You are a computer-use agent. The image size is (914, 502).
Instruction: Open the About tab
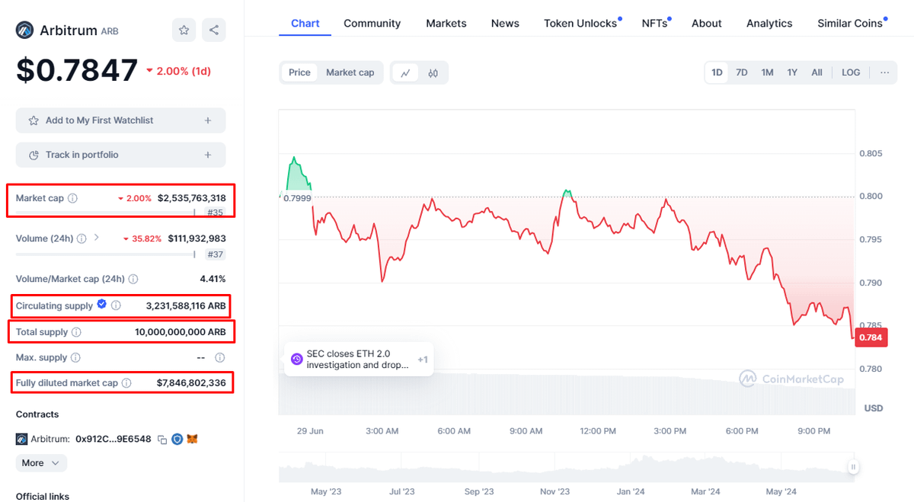point(707,23)
